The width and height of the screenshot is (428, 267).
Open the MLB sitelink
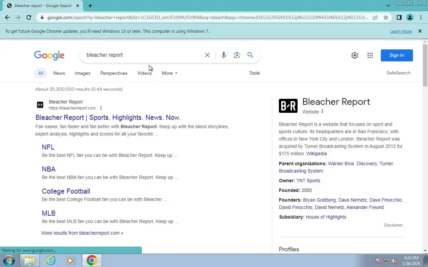coord(48,213)
